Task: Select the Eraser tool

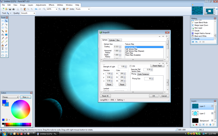Action: [6, 38]
